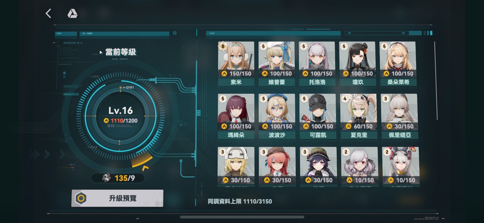
Task: Click the 索米 level 8 badge
Action: [x=223, y=46]
